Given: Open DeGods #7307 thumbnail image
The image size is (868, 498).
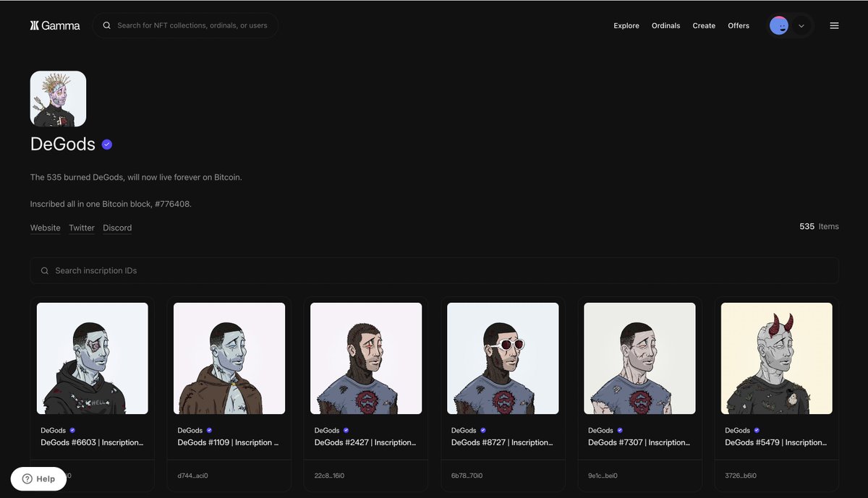Looking at the screenshot, I should pyautogui.click(x=639, y=359).
